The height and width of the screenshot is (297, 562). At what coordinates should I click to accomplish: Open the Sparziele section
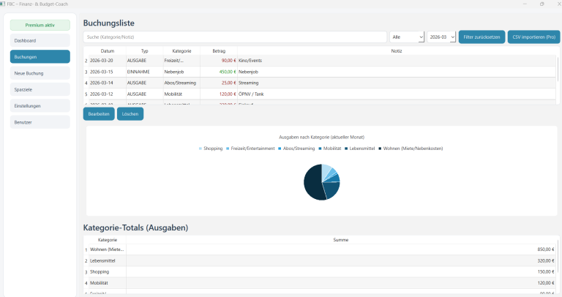(40, 89)
